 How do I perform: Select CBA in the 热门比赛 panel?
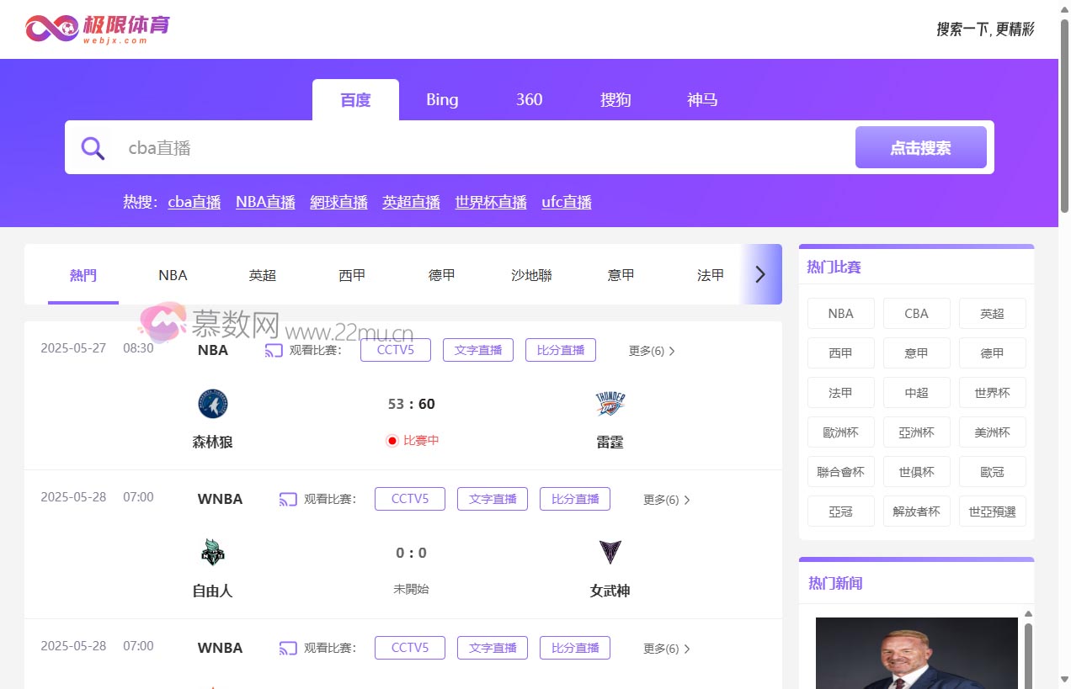pyautogui.click(x=916, y=313)
